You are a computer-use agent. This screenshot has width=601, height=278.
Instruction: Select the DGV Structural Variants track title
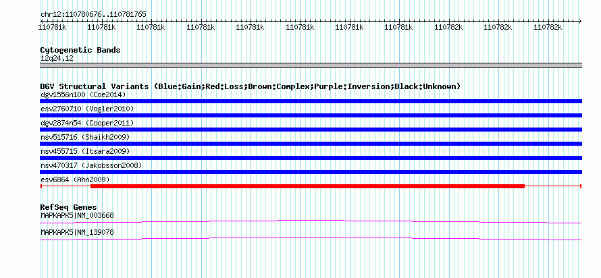[x=251, y=86]
